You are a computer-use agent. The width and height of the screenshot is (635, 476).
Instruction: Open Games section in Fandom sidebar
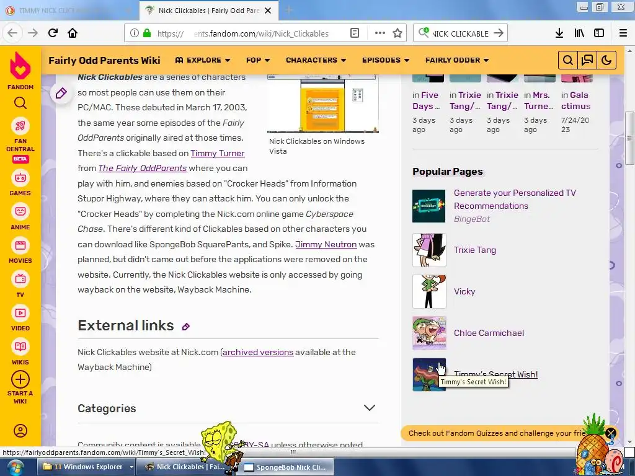[20, 183]
